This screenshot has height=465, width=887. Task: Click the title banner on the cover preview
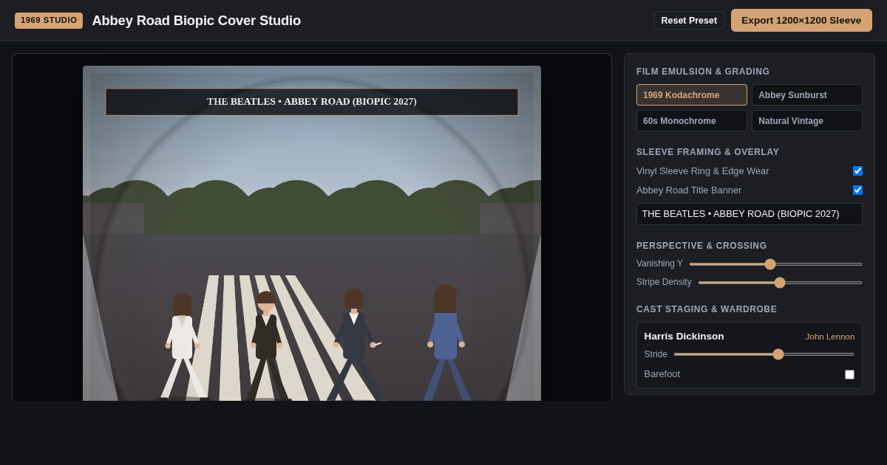pos(312,102)
